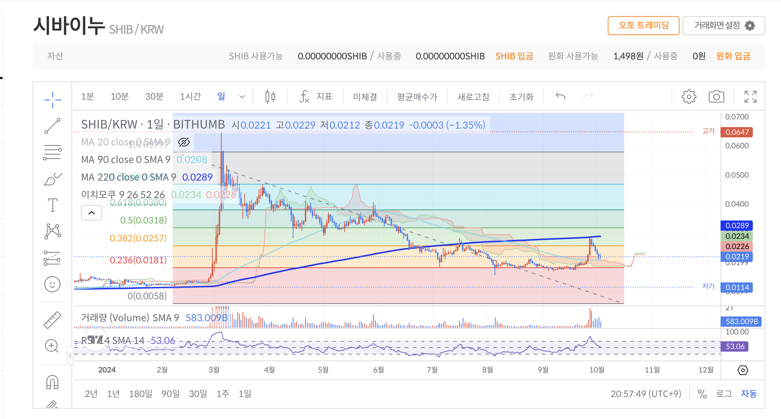Click the candlestick chart style icon
The width and height of the screenshot is (781, 419).
270,97
